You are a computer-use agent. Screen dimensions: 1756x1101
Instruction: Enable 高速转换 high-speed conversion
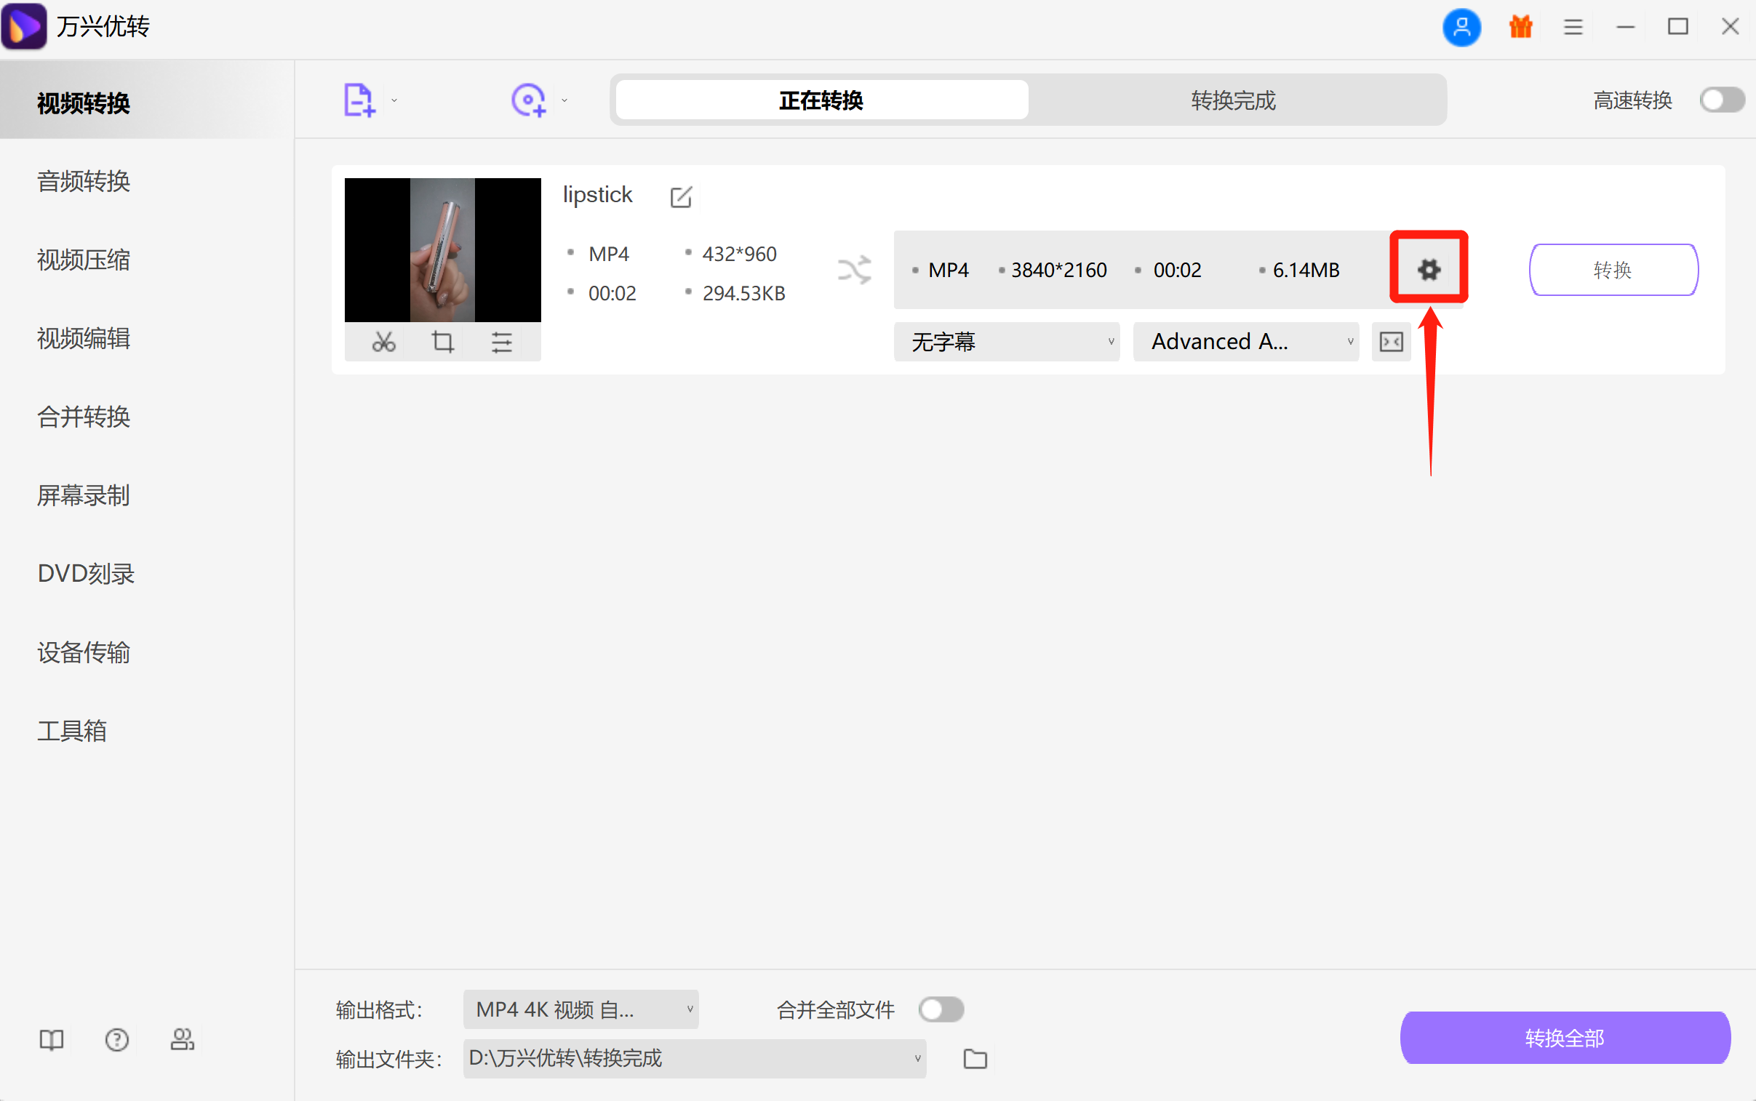point(1721,100)
